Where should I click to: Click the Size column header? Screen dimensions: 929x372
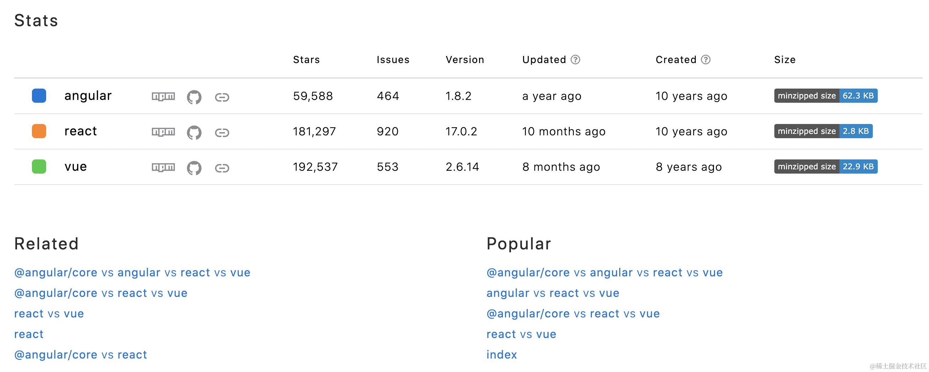point(785,60)
